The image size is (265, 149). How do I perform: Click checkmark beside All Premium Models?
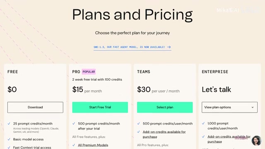[74, 145]
